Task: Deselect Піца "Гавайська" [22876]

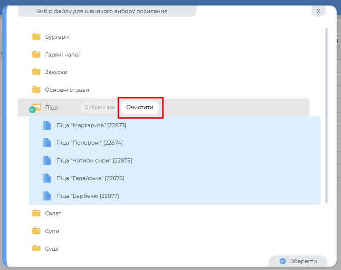Action: pyautogui.click(x=90, y=178)
